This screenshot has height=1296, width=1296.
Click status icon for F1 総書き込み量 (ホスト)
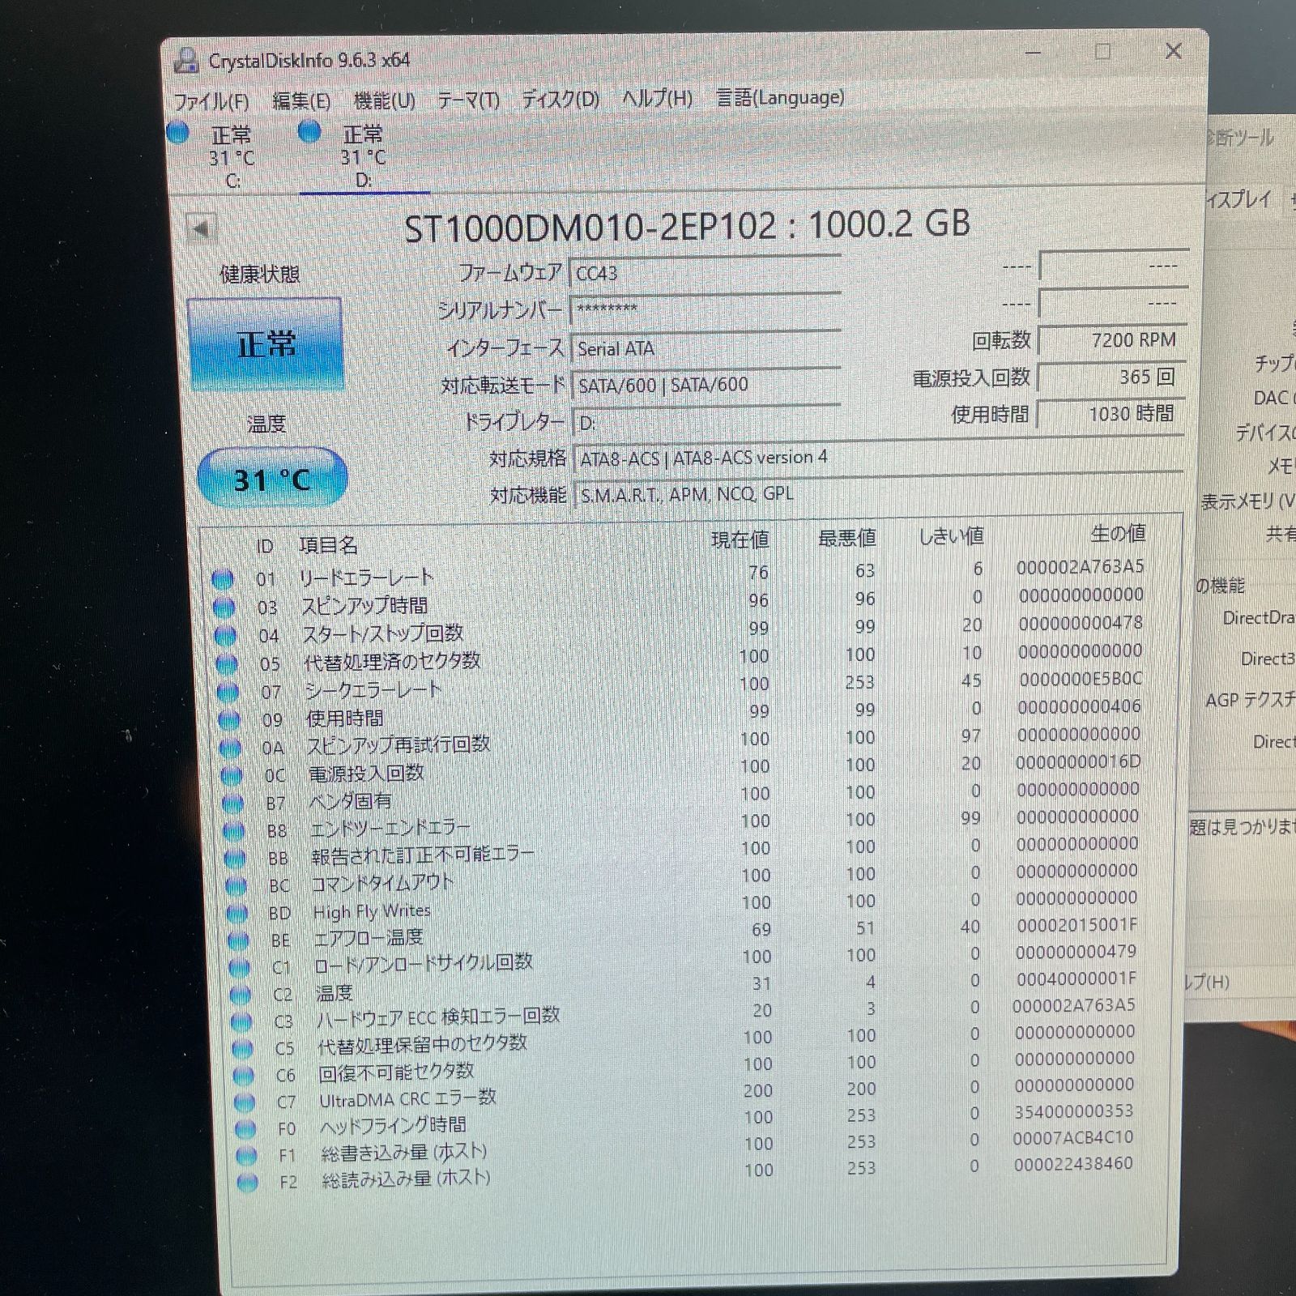(245, 1156)
